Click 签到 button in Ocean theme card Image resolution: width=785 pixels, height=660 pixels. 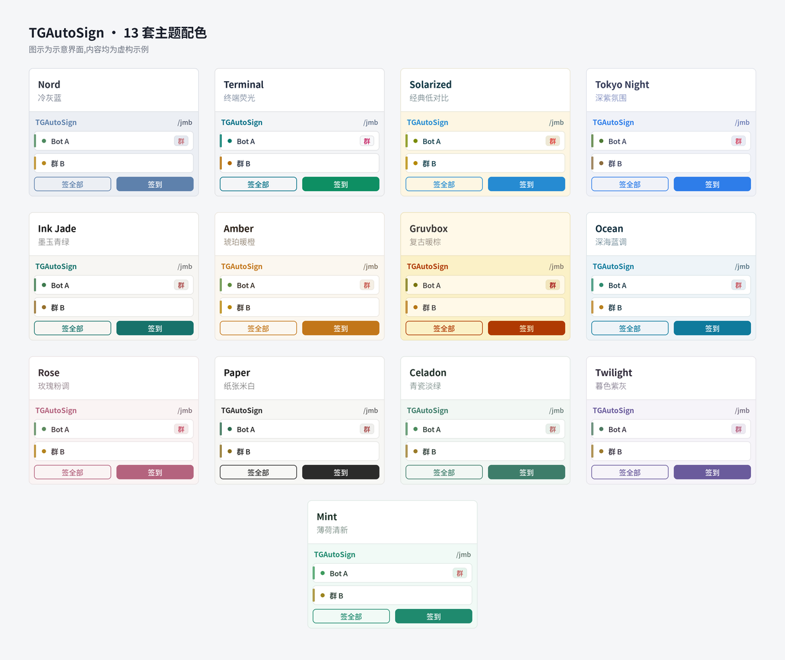point(712,328)
